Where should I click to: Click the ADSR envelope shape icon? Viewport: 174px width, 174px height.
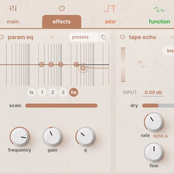110,8
